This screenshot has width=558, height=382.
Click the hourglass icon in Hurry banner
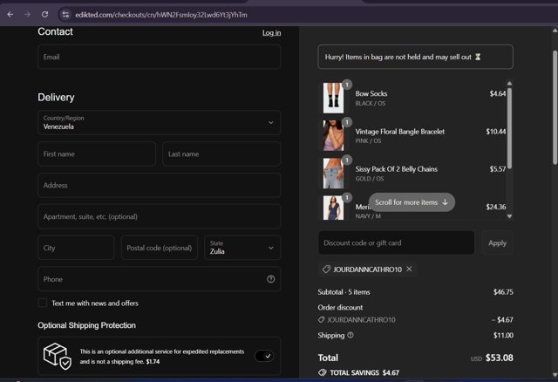[x=478, y=57]
